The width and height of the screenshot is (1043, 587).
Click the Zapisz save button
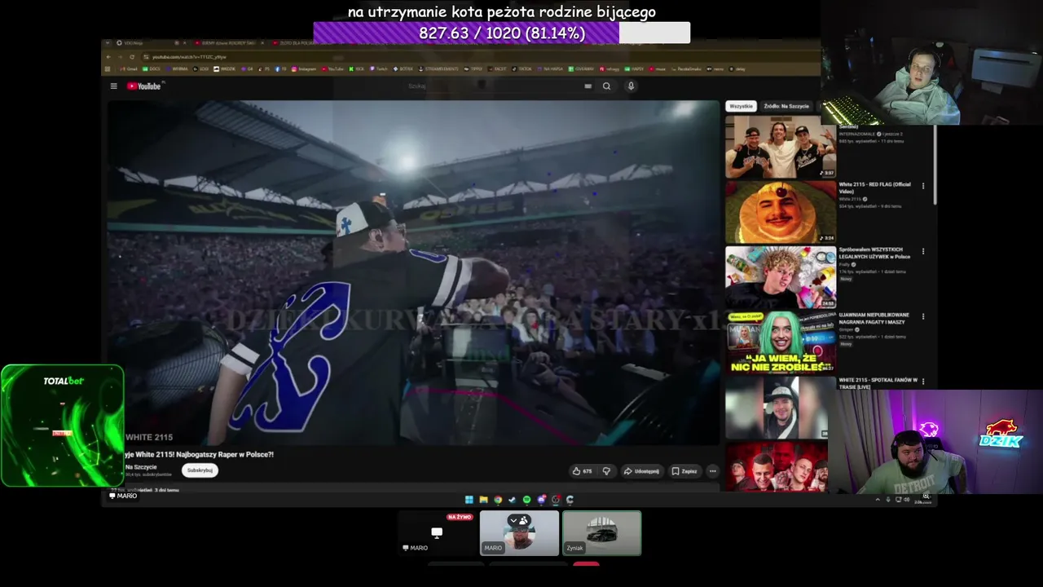(684, 471)
